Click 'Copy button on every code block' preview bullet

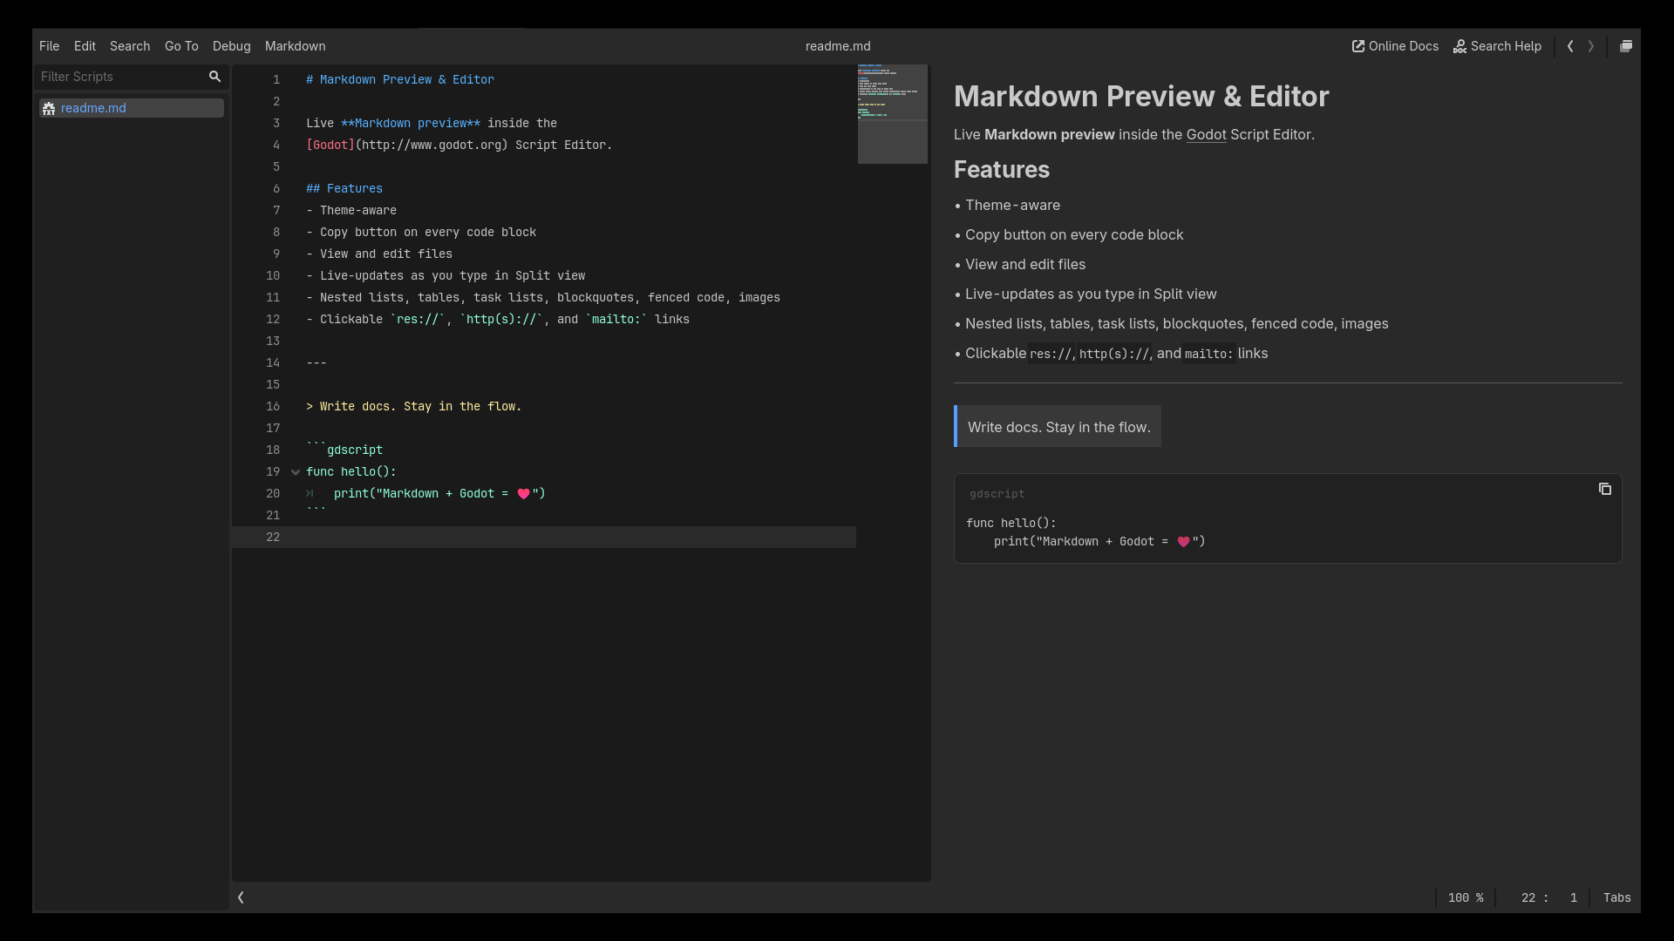pyautogui.click(x=1074, y=234)
